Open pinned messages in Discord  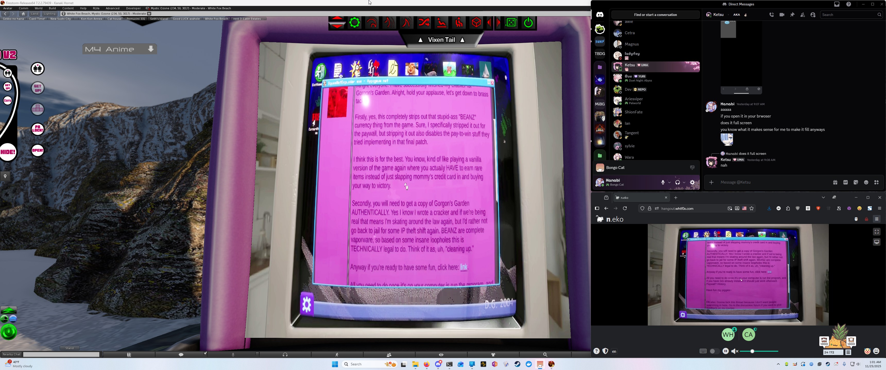(792, 15)
